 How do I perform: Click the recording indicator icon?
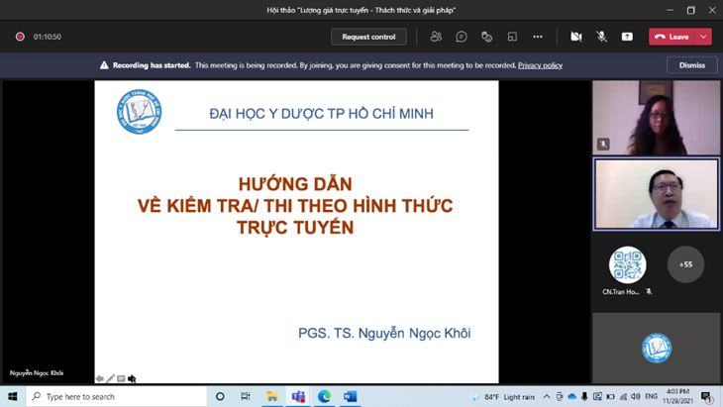(20, 37)
